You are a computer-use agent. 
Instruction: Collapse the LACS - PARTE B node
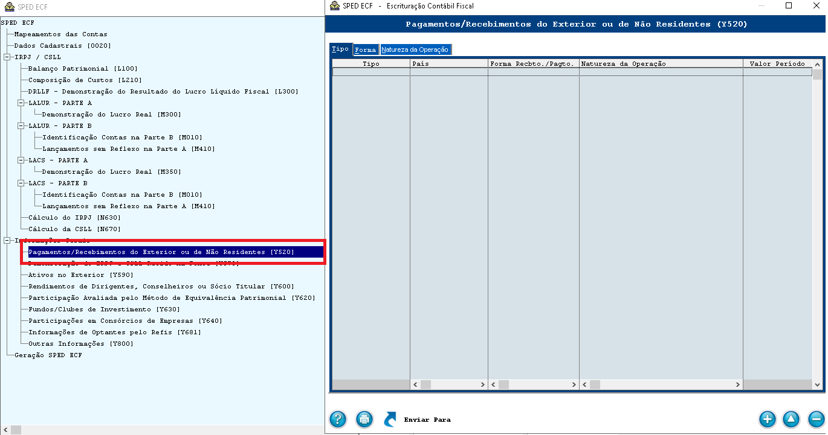tap(21, 183)
